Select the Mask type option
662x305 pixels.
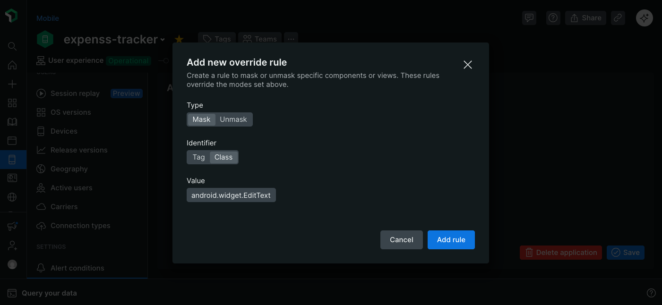coord(201,119)
